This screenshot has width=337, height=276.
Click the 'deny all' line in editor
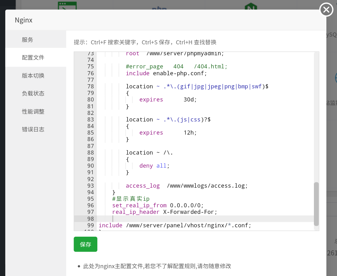(x=154, y=166)
